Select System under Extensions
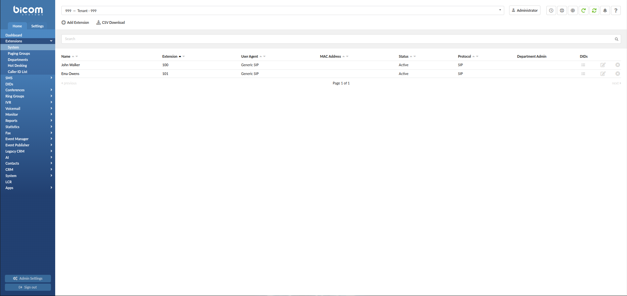Screen dimensions: 627x296 pos(27,47)
